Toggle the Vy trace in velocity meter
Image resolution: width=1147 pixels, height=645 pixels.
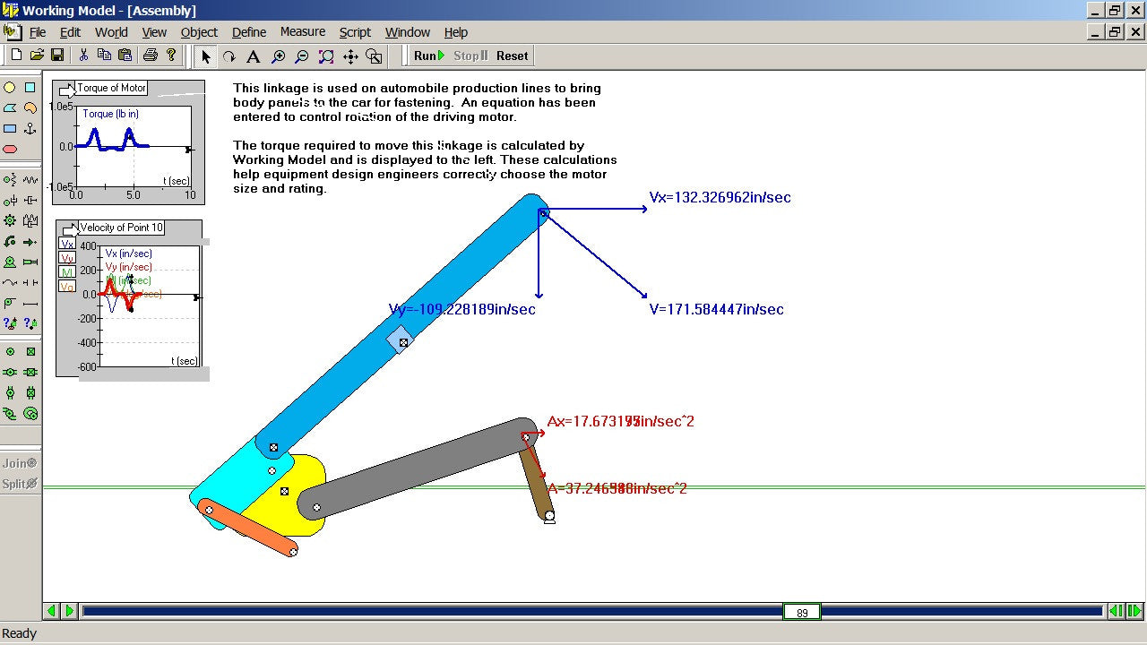tap(67, 258)
